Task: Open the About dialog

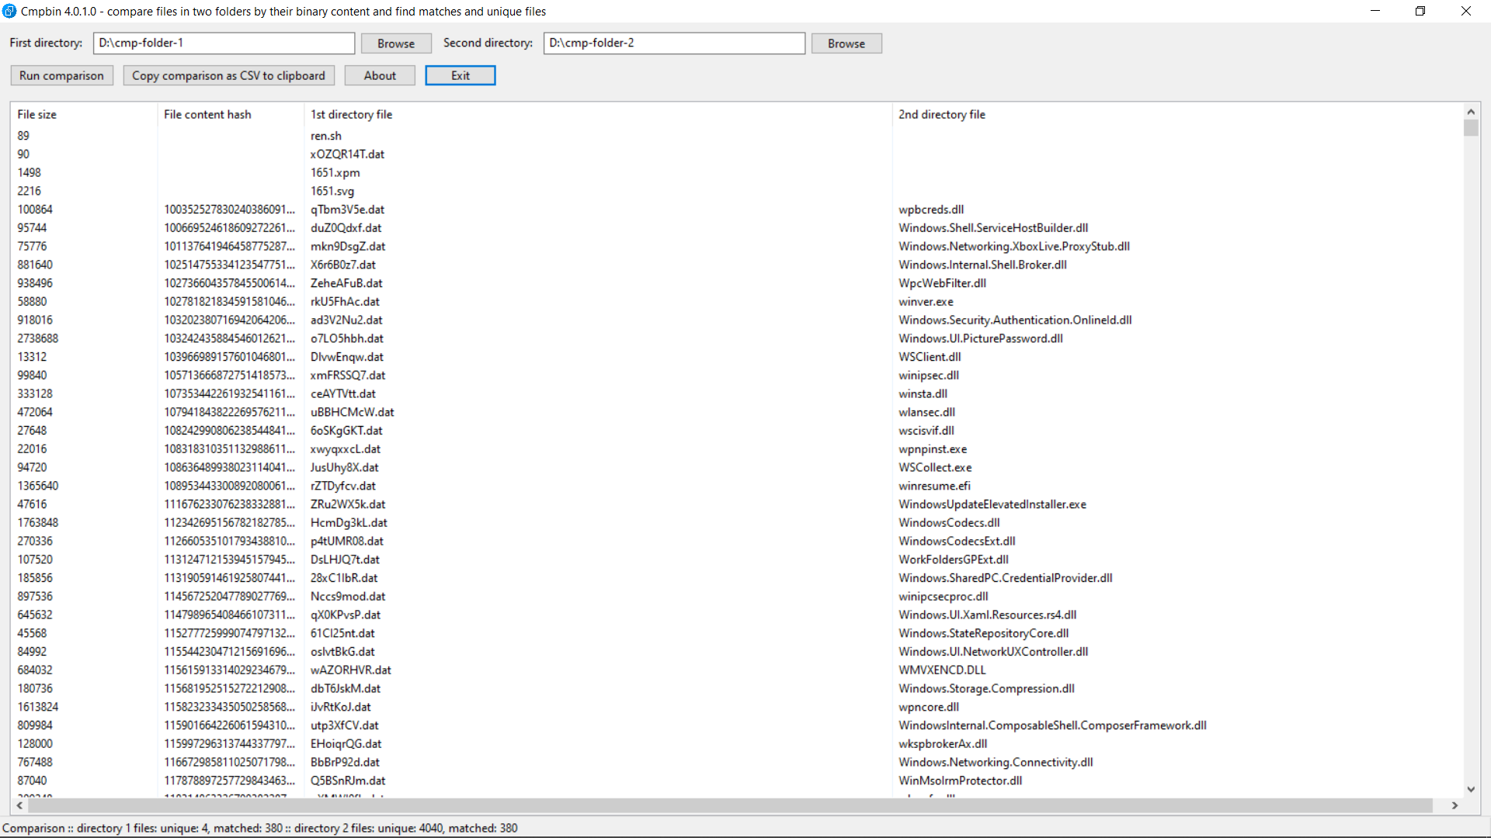Action: (380, 75)
